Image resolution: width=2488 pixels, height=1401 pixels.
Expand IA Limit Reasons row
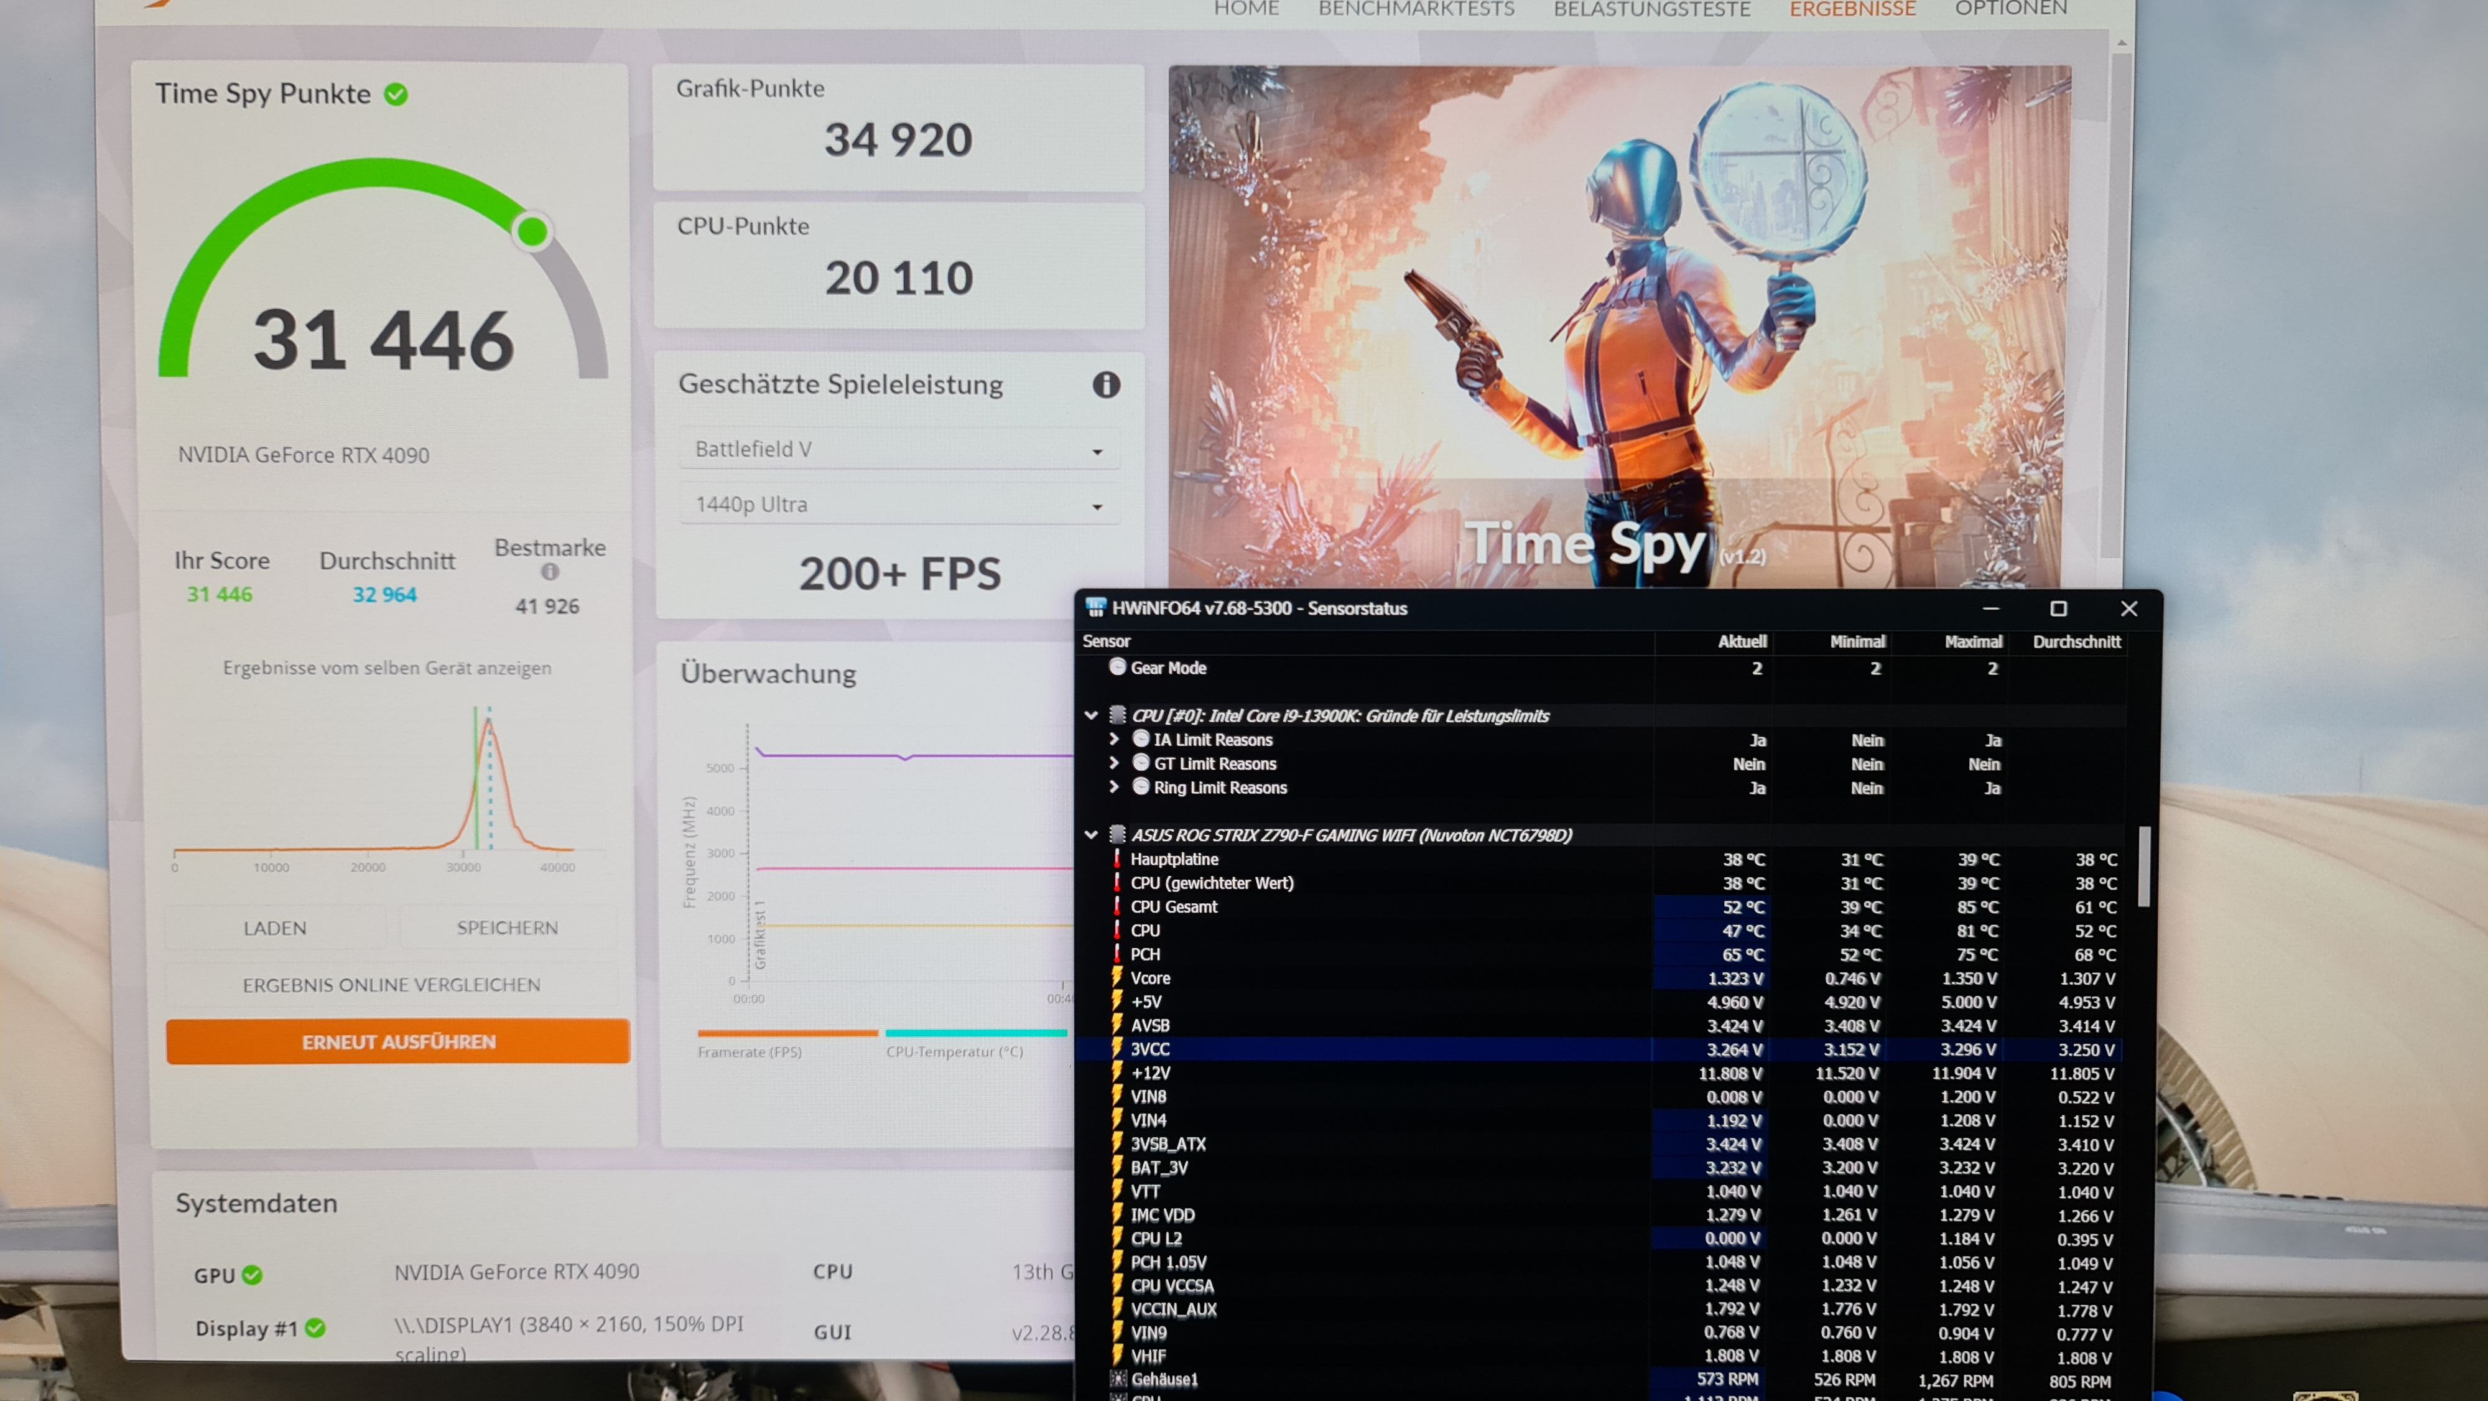(x=1113, y=739)
